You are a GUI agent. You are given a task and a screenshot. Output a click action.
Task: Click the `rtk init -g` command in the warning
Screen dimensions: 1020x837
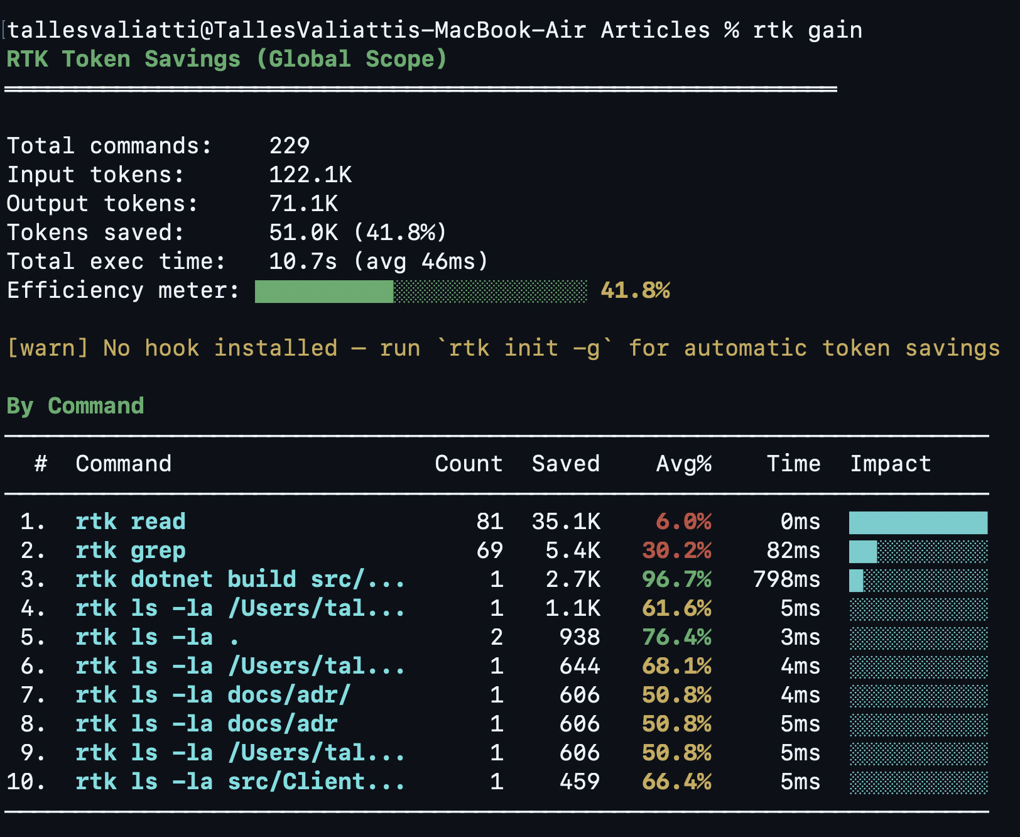click(524, 348)
